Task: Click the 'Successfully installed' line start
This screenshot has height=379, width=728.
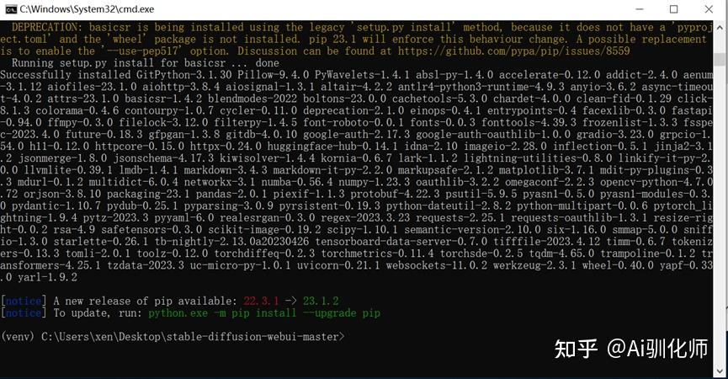Action: (x=65, y=75)
